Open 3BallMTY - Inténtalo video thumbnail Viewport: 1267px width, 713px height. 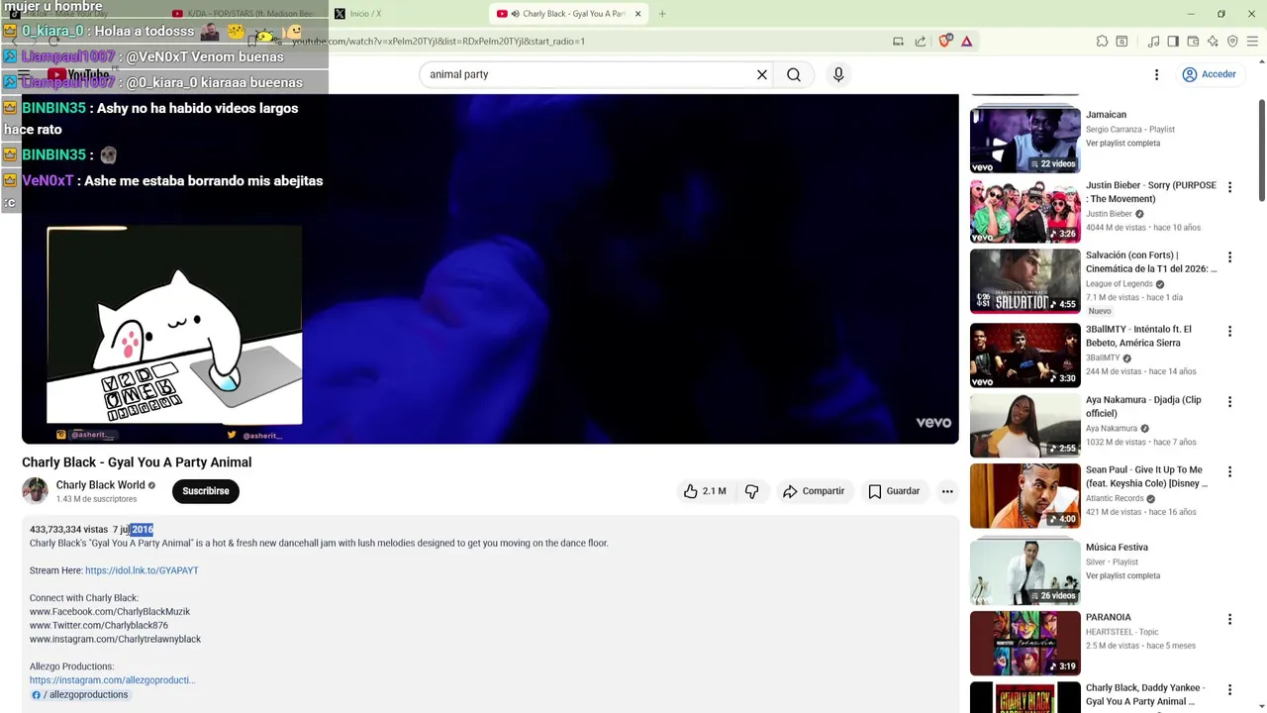point(1024,355)
